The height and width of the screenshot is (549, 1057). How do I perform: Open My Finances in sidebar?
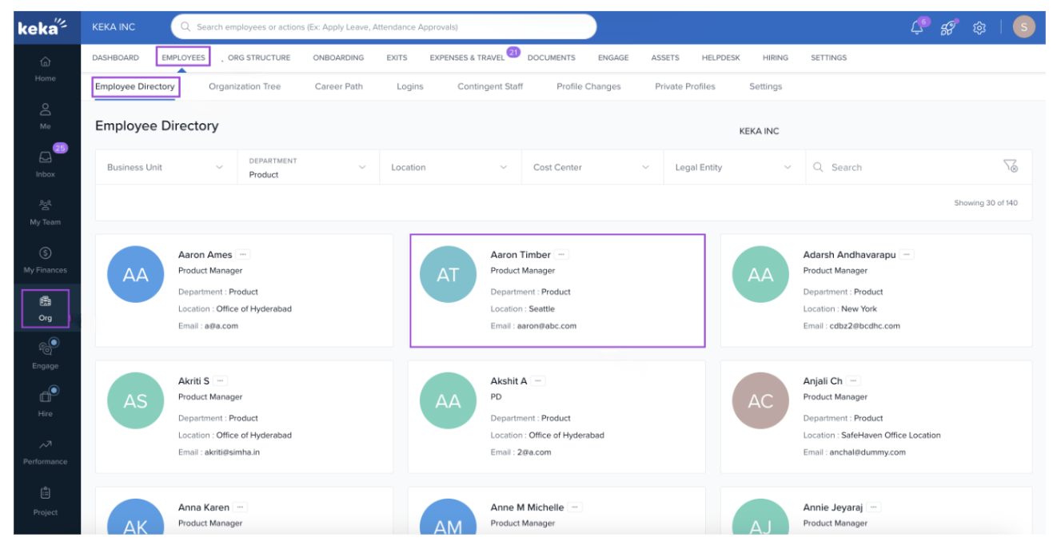point(46,260)
